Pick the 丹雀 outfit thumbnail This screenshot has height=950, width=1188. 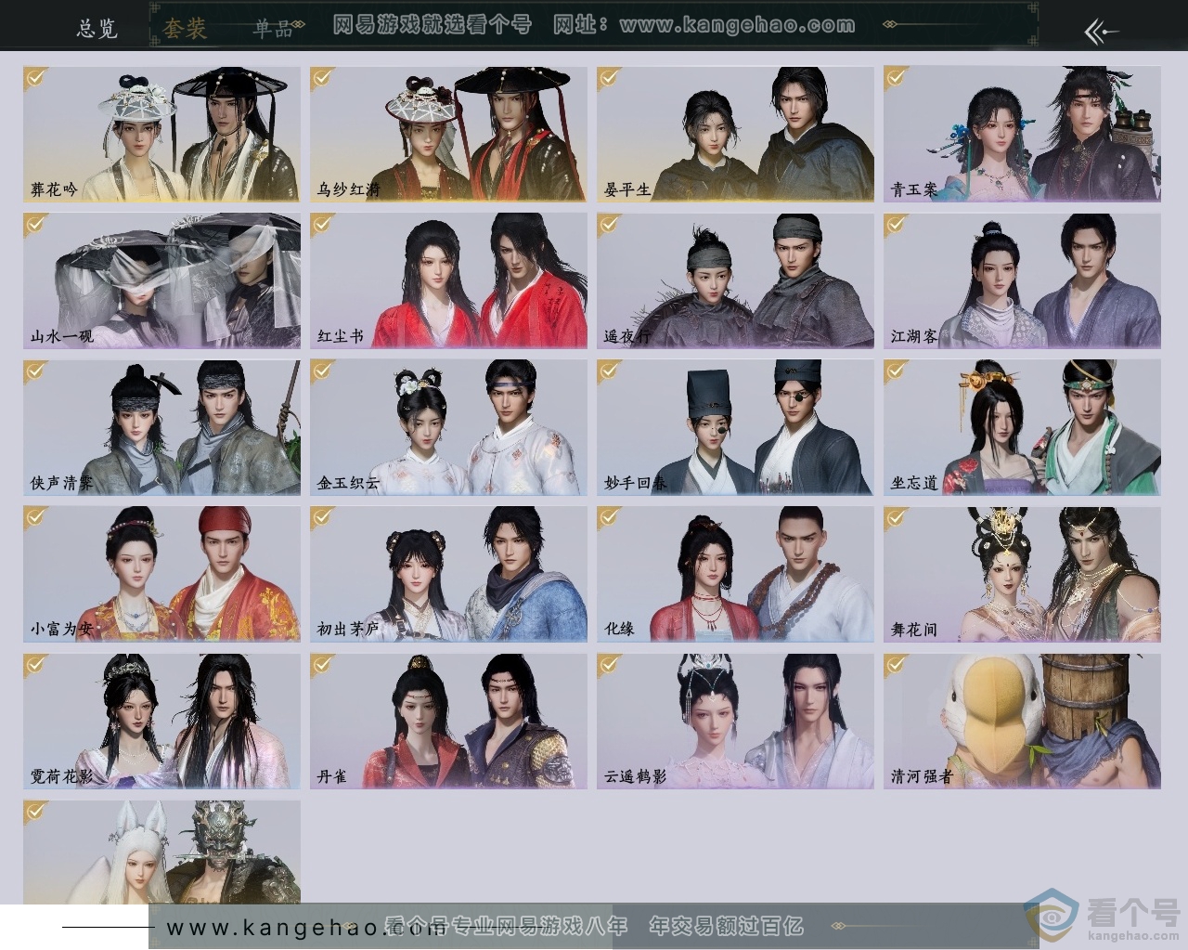448,722
